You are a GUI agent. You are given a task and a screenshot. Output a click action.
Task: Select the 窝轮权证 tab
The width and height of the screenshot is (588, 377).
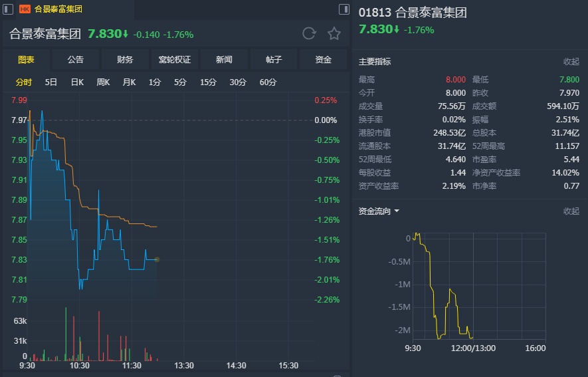pyautogui.click(x=175, y=60)
